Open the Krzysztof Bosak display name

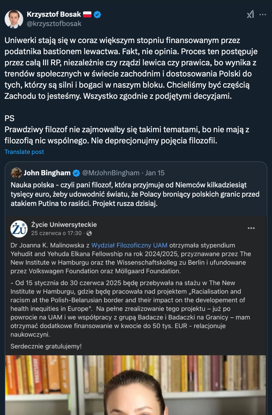pyautogui.click(x=54, y=14)
